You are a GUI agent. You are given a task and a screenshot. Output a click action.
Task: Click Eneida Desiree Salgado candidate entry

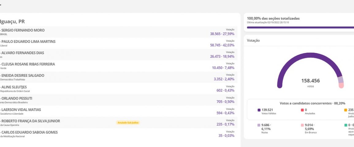click(x=118, y=77)
